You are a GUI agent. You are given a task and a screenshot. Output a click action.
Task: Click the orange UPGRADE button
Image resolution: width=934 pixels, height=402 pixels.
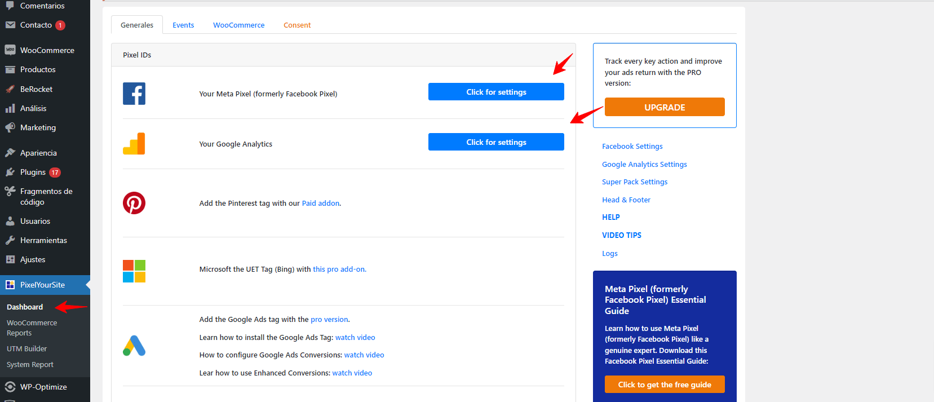pos(665,107)
